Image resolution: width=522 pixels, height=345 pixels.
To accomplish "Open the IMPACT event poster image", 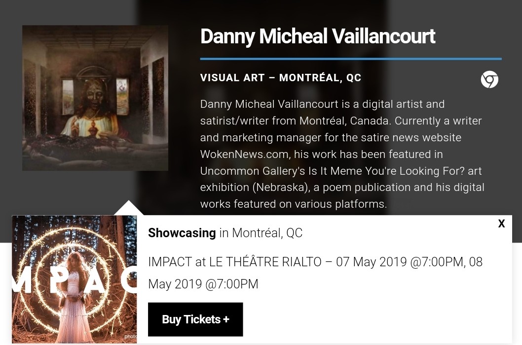I will click(x=74, y=279).
